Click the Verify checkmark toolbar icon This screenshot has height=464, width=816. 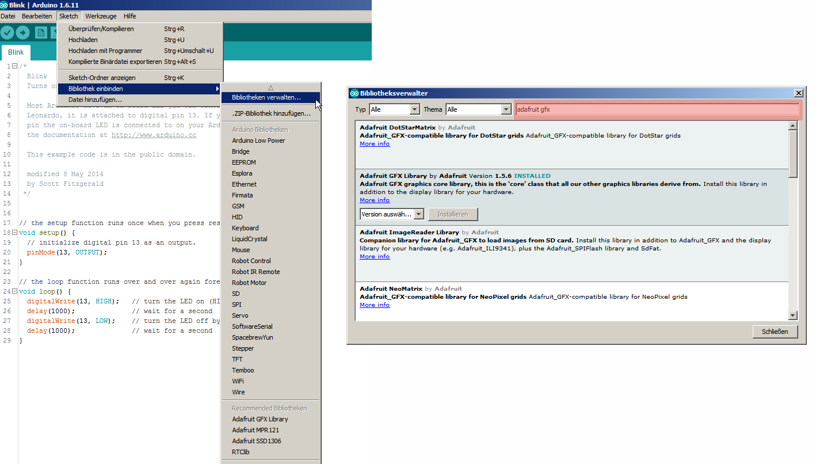[x=7, y=33]
